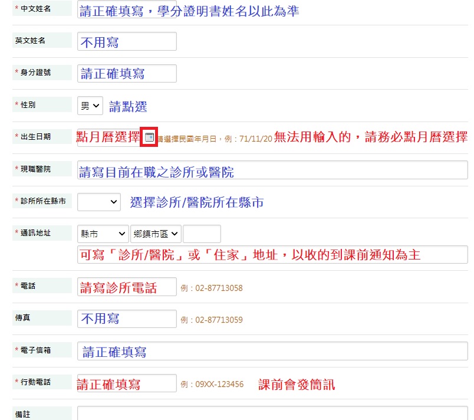Click the 通訊地址 field label
This screenshot has width=474, height=420.
35,233
